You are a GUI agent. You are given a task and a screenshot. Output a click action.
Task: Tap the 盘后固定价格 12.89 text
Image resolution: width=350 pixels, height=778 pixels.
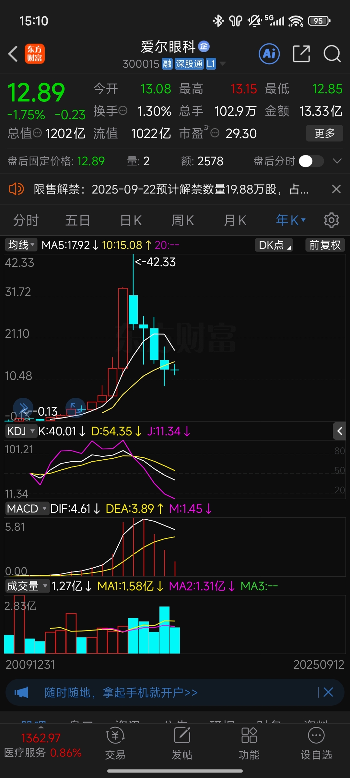56,161
